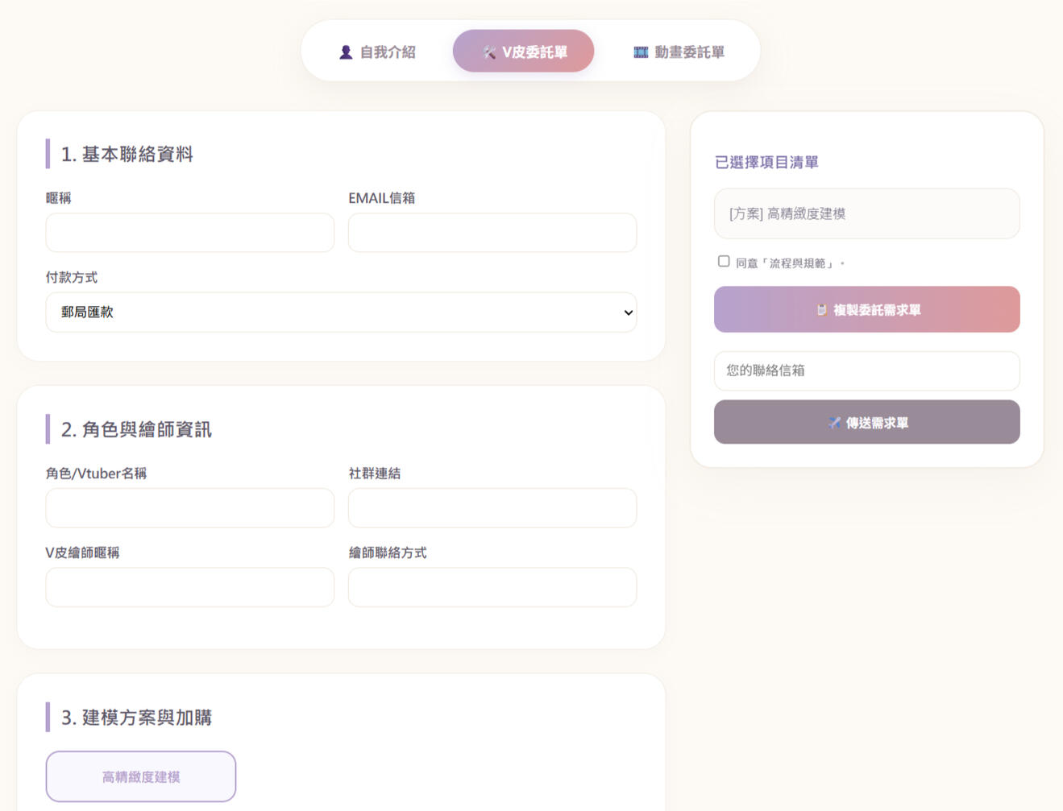Open the V皮委託單 tab
The height and width of the screenshot is (811, 1063).
click(524, 52)
